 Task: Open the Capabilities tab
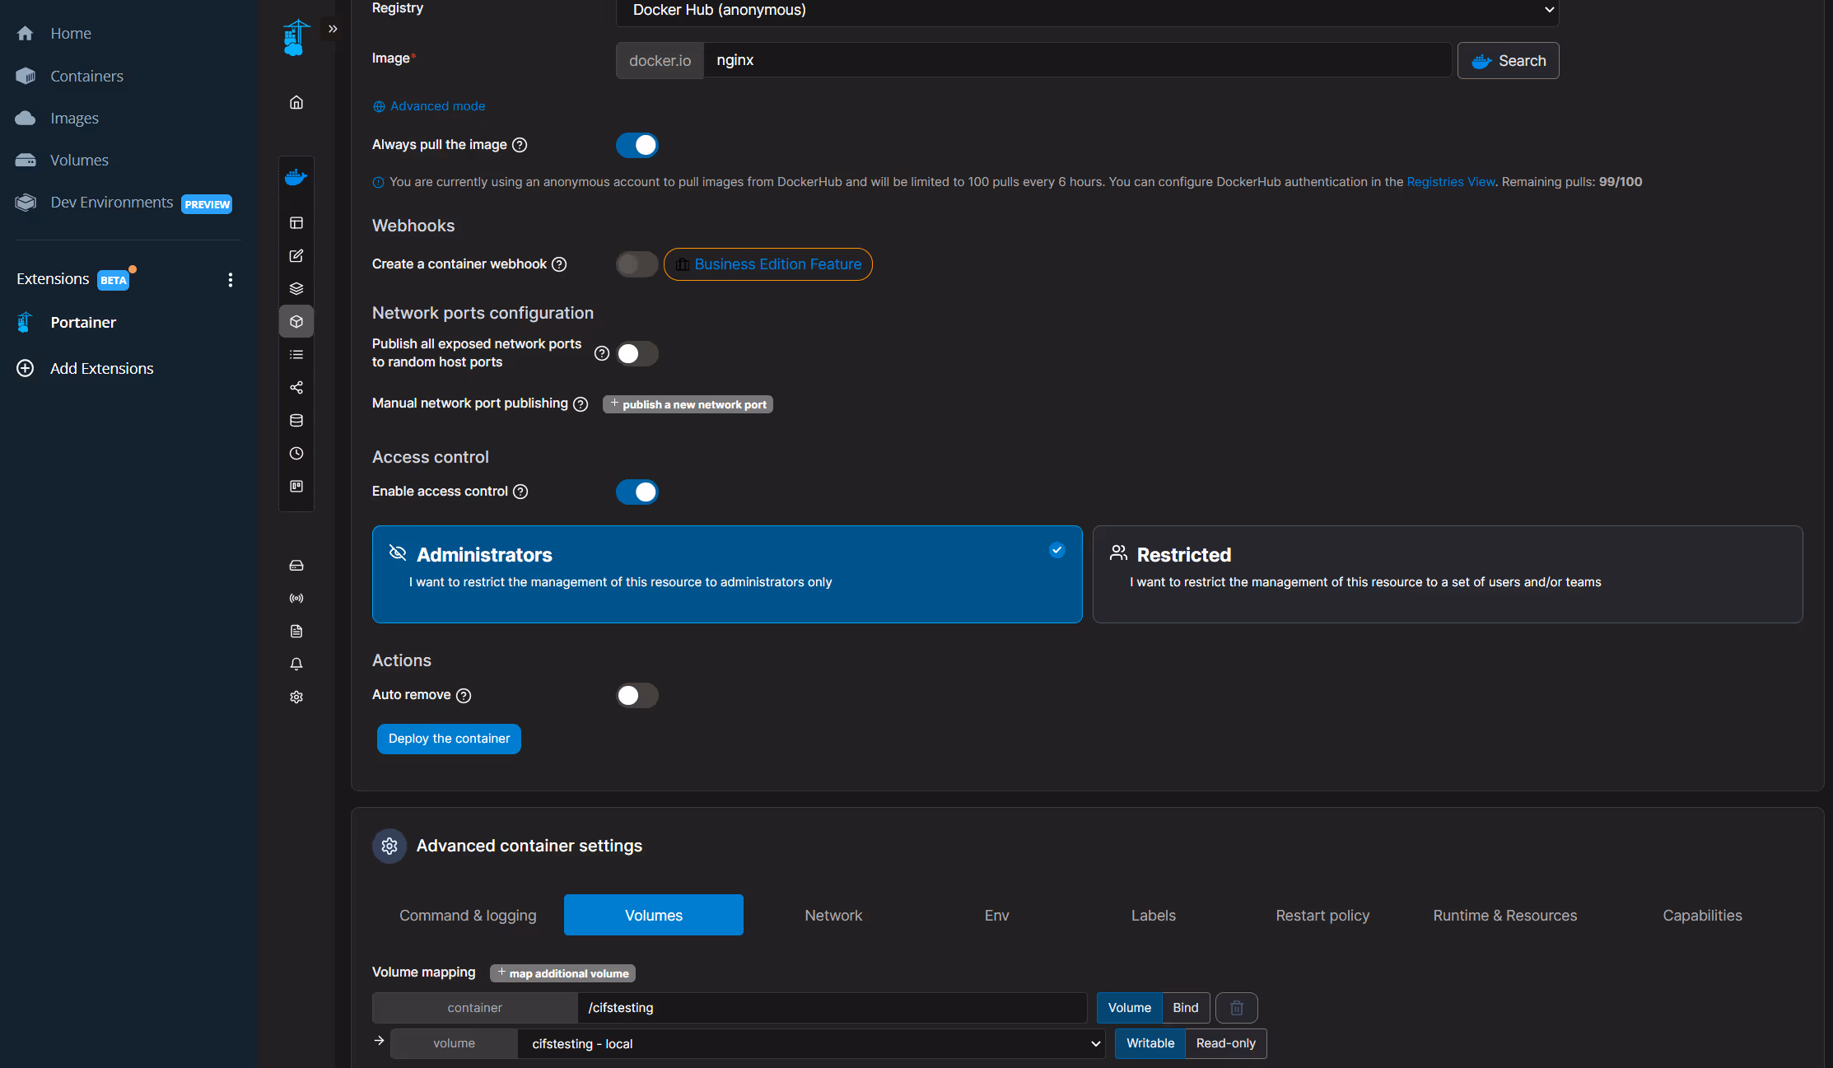(1702, 915)
